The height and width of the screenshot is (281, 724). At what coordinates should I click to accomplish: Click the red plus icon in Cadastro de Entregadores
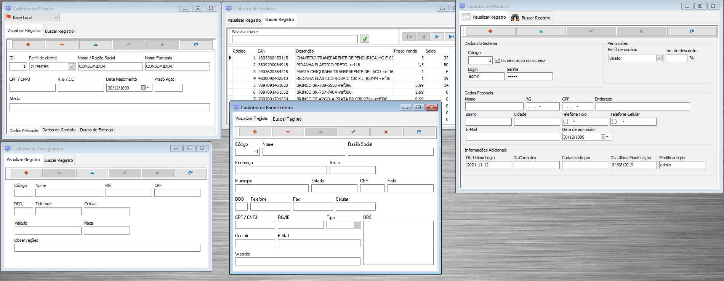(x=26, y=173)
